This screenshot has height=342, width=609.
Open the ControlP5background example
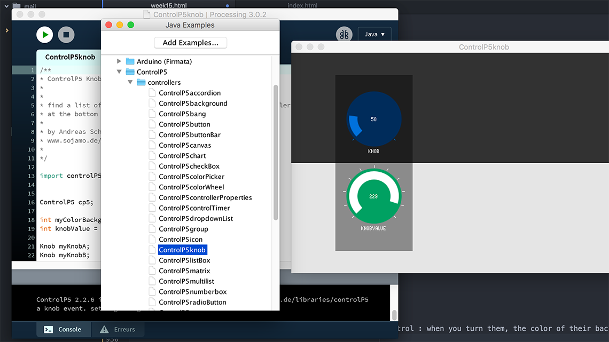click(193, 103)
